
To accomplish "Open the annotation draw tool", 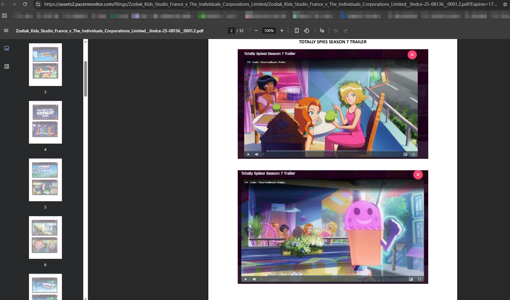I will pos(322,30).
